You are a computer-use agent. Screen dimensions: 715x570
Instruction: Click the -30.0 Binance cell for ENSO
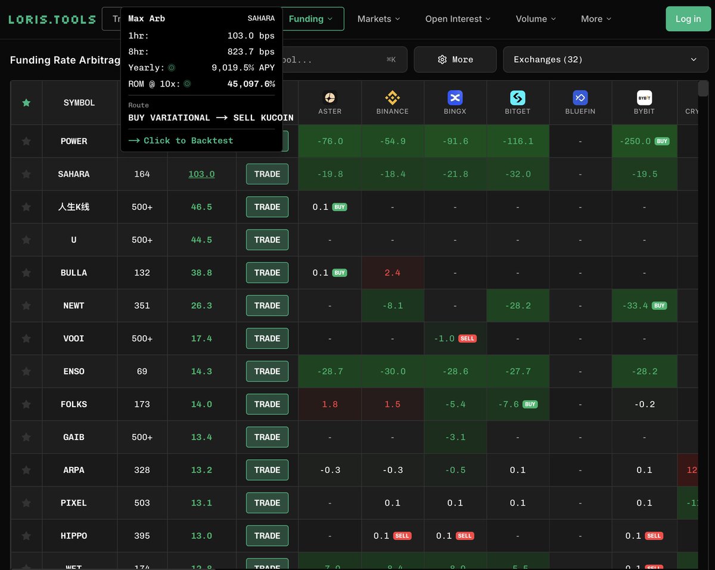[x=393, y=371]
